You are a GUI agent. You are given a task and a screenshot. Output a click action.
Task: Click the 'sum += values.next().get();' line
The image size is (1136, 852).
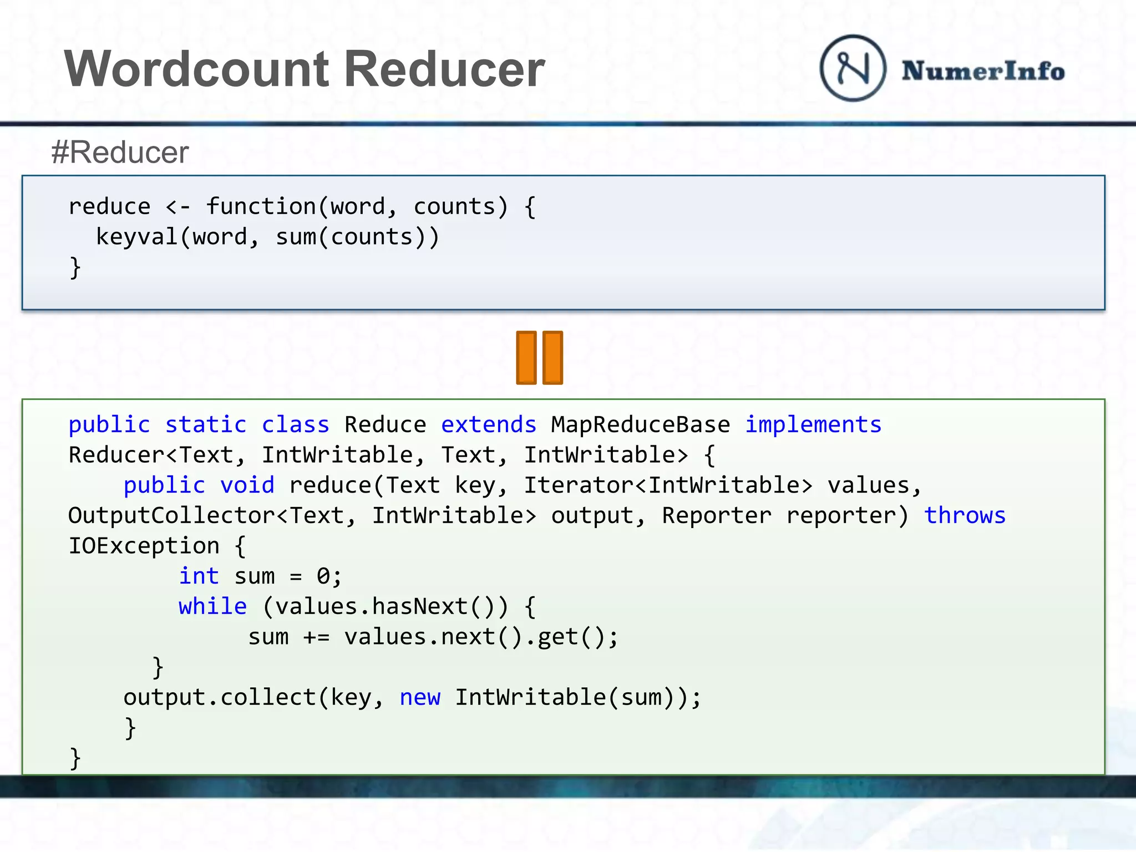pos(433,637)
